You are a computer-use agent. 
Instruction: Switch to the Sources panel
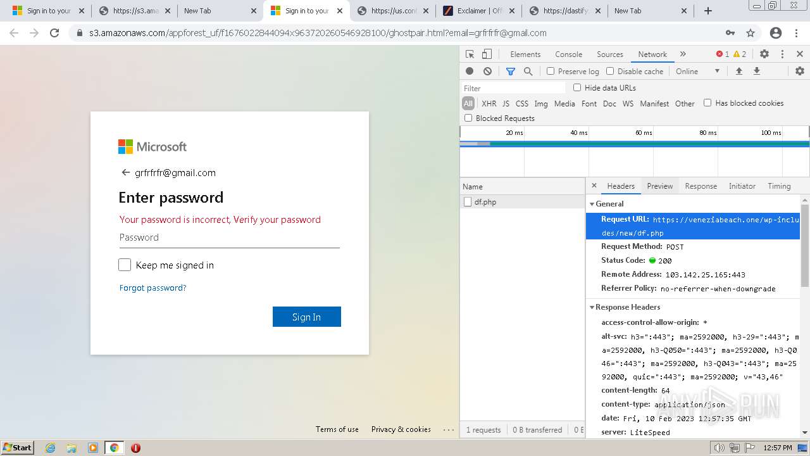coord(610,54)
